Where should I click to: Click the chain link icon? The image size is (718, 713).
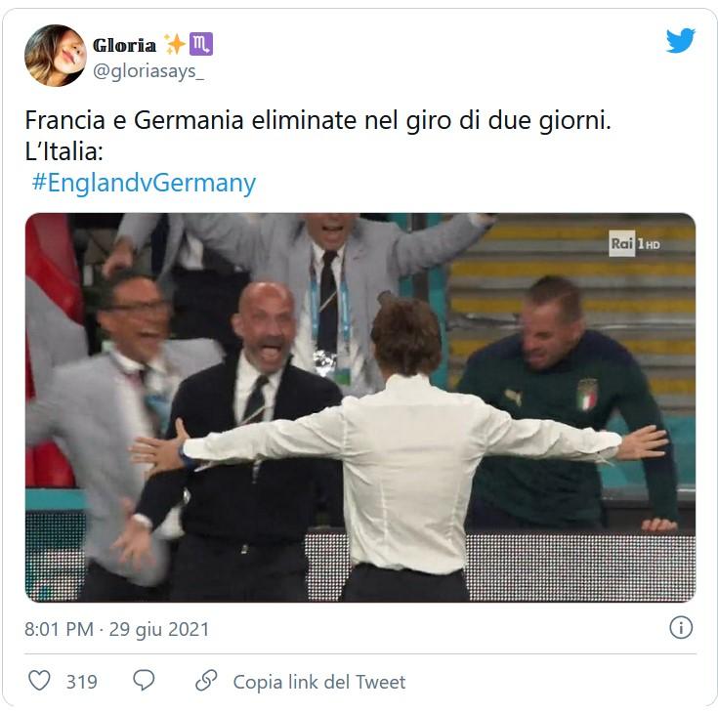(206, 681)
